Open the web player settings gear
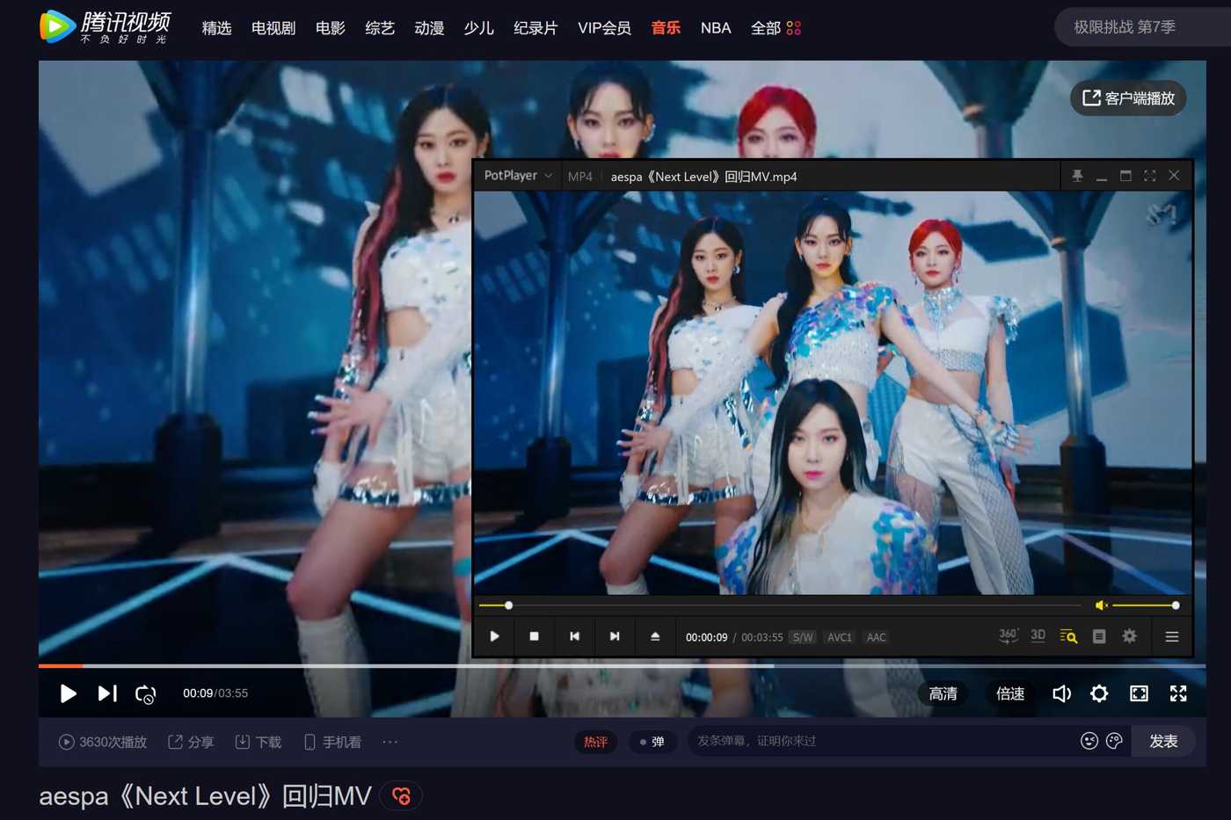This screenshot has width=1231, height=820. pos(1099,693)
